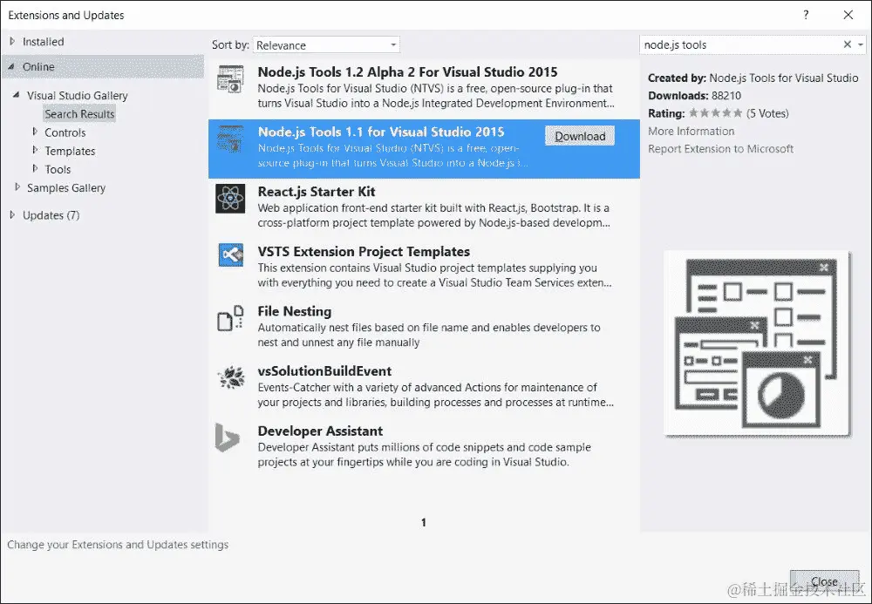
Task: Clear the search box with the X icon
Action: pos(847,44)
